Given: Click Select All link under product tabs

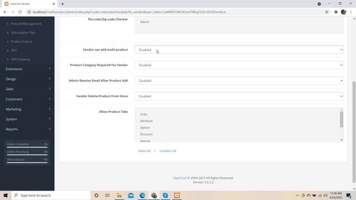Looking at the screenshot, I should (144, 151).
